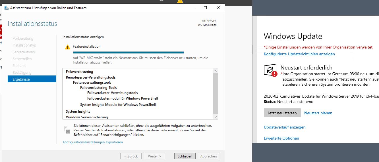The image size is (379, 162).
Task: Click the Status: Neustart ausstehend text
Action: (x=289, y=102)
